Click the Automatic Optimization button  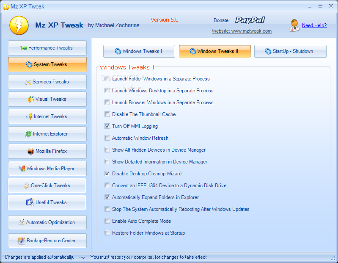pyautogui.click(x=47, y=222)
